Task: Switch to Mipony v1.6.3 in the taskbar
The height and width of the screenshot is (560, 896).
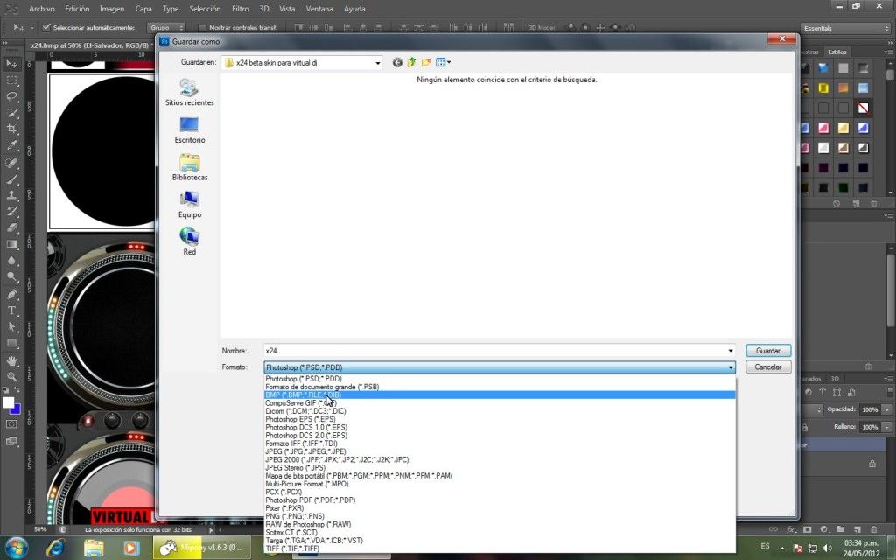Action: 203,548
